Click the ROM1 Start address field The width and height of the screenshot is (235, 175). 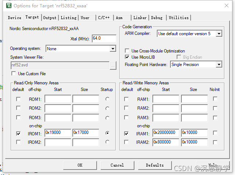point(58,99)
